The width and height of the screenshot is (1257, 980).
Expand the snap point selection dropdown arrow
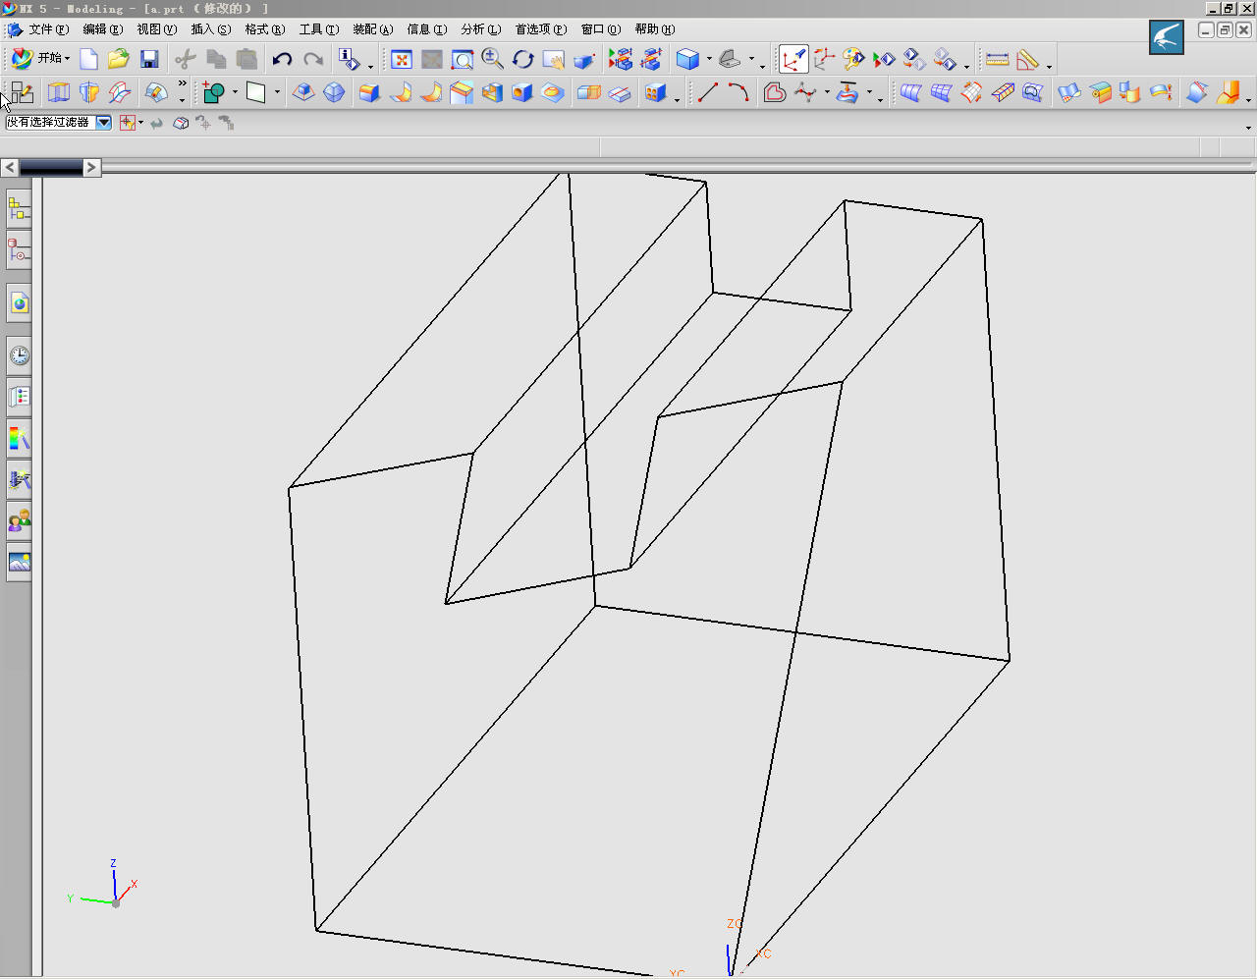[x=141, y=123]
